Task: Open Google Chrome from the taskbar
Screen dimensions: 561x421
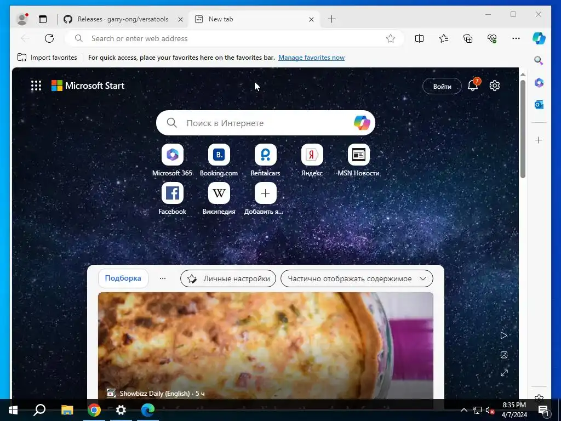Action: tap(94, 410)
